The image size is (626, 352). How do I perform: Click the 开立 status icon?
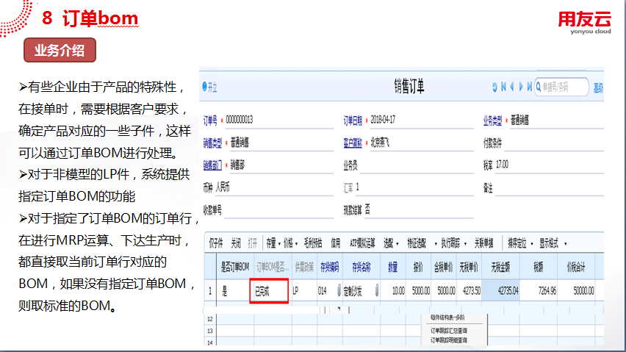tap(210, 87)
